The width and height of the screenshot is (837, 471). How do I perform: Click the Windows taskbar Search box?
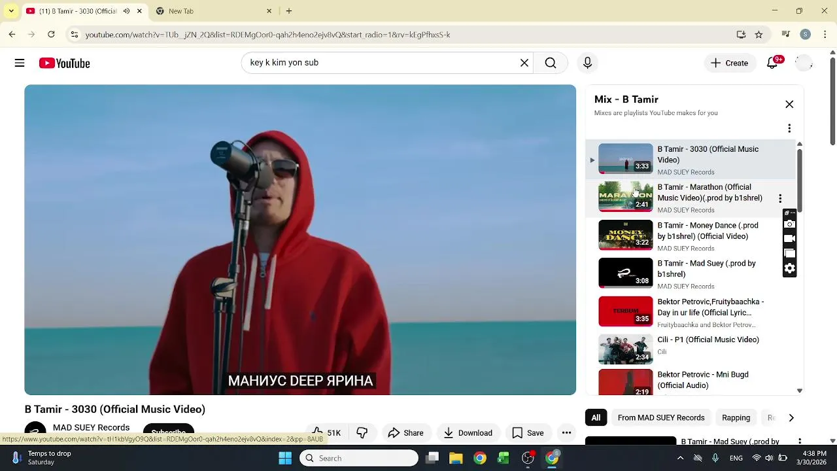(359, 458)
